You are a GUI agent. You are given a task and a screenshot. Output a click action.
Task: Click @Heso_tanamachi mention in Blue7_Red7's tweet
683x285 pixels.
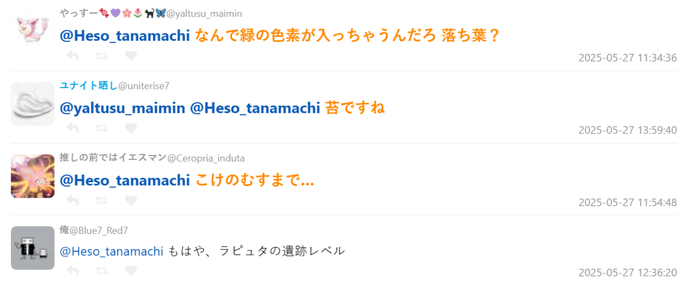[x=112, y=251]
